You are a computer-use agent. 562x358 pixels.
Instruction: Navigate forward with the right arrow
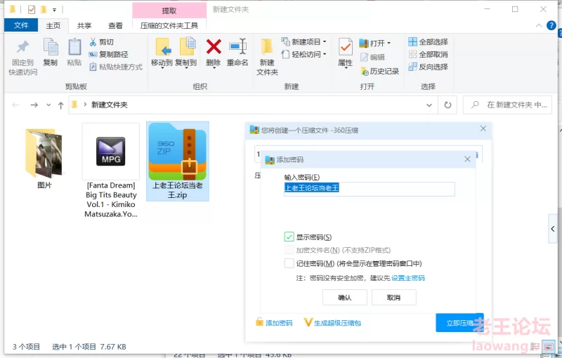[x=34, y=105]
